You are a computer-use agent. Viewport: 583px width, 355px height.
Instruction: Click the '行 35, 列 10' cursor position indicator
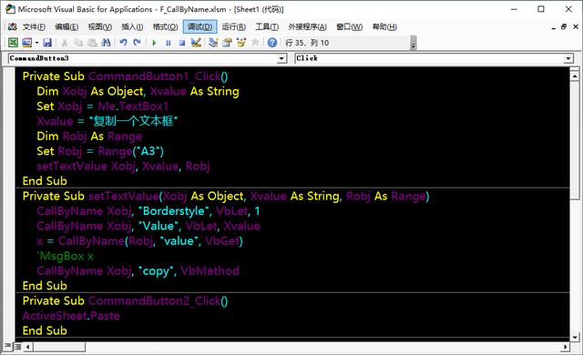coord(307,43)
